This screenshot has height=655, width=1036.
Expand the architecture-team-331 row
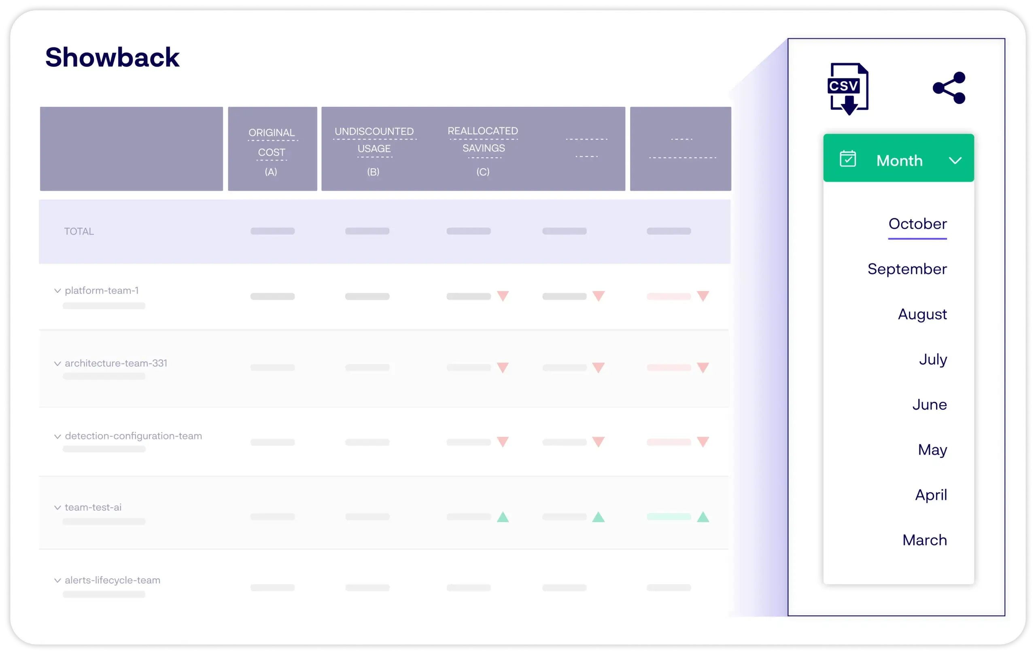57,363
